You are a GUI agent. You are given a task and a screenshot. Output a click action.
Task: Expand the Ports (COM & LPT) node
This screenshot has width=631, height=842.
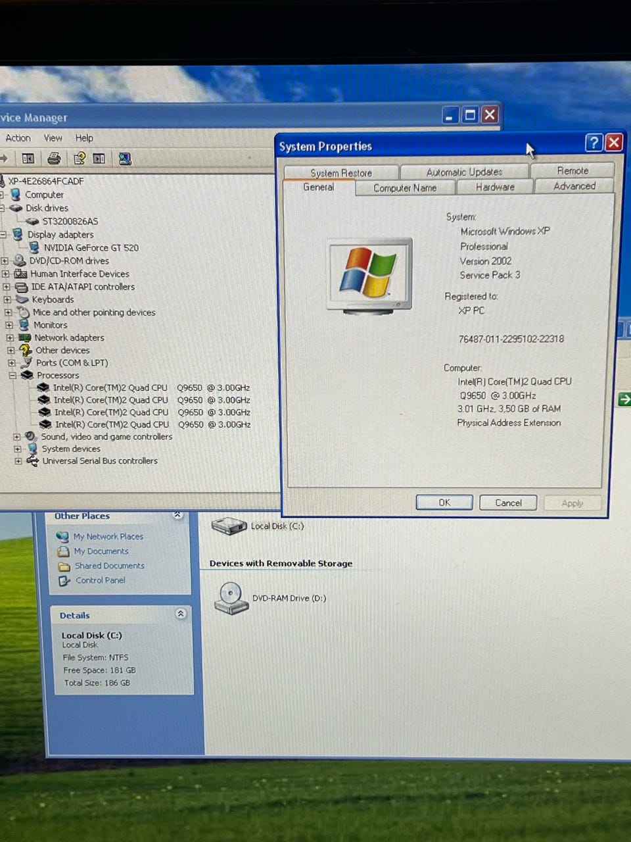coord(11,362)
